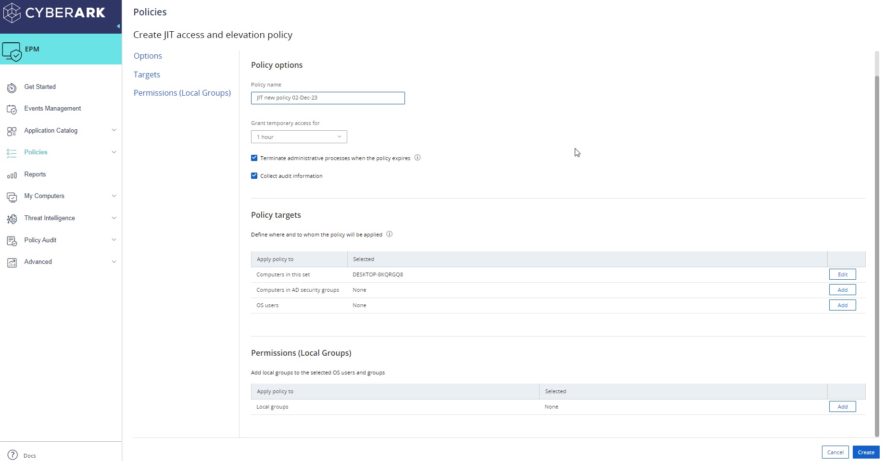
Task: Click info icon next to Terminate administrative processes
Action: pyautogui.click(x=417, y=158)
